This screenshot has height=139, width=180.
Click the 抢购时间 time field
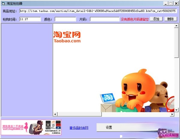[30, 19]
